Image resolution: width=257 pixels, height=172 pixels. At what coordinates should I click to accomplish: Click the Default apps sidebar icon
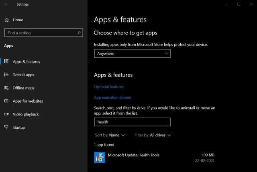pos(6,75)
